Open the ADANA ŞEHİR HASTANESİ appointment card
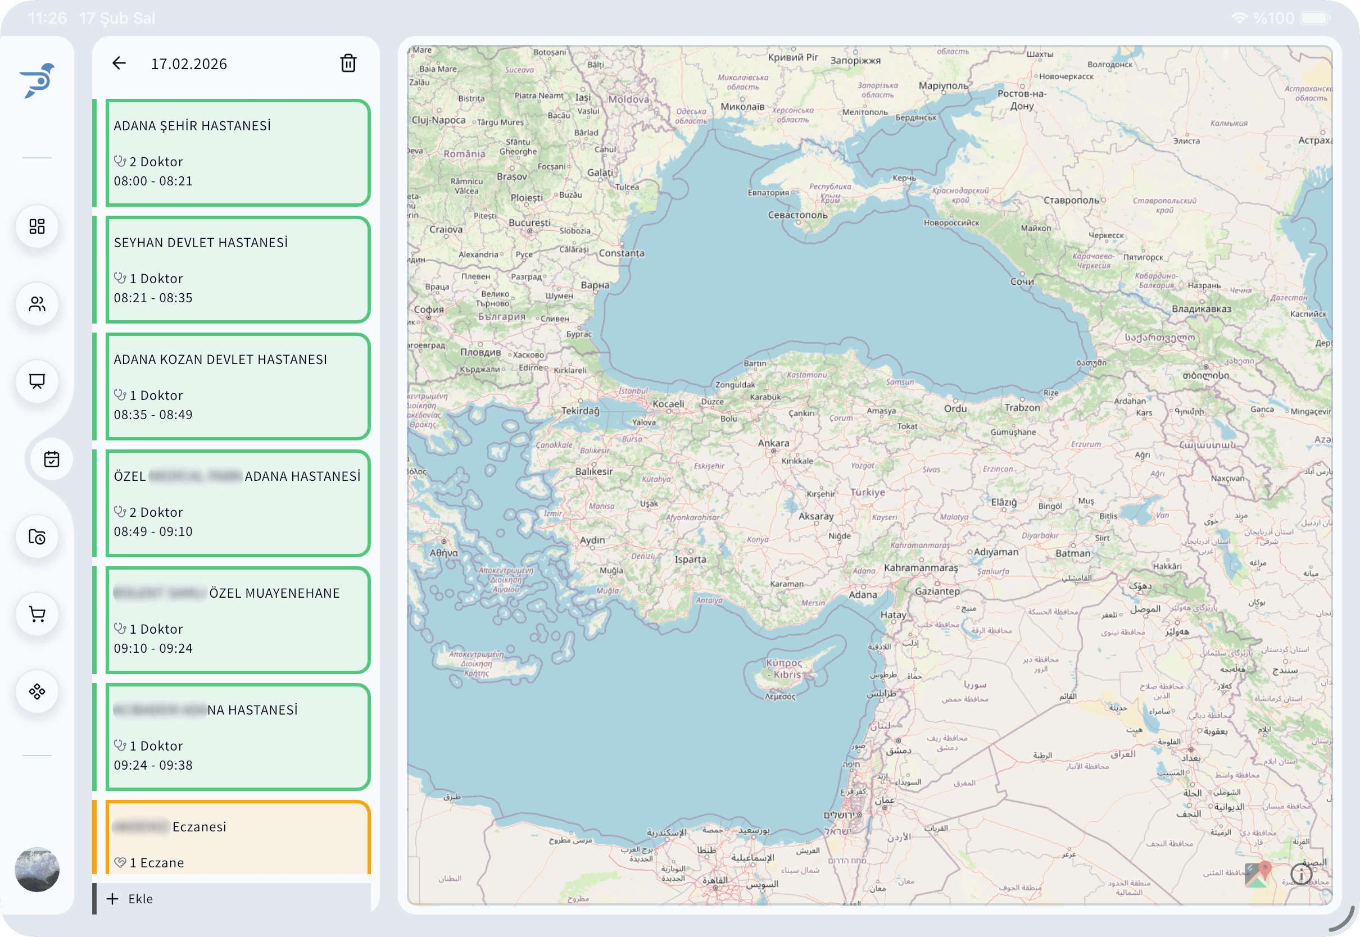1360x937 pixels. 237,153
